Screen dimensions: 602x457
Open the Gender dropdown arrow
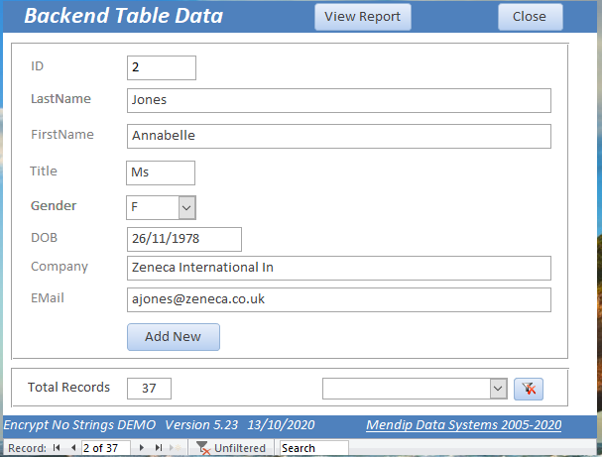pyautogui.click(x=187, y=207)
